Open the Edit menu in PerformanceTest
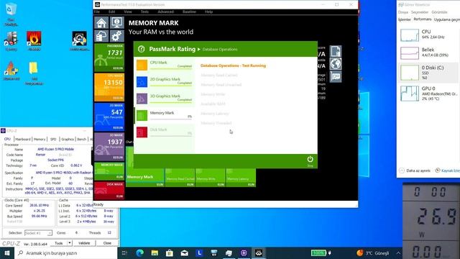The width and height of the screenshot is (460, 259). point(112,12)
